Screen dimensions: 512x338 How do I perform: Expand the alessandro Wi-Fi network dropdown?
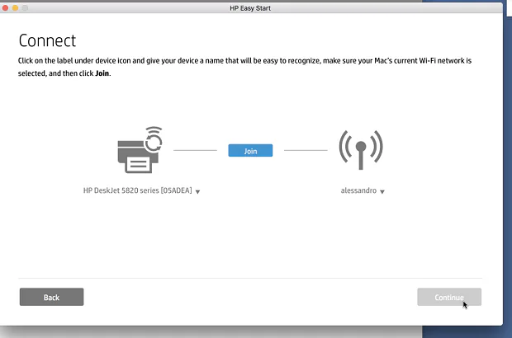coord(382,191)
